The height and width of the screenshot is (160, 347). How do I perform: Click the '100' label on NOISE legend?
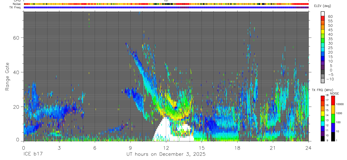coord(338,122)
